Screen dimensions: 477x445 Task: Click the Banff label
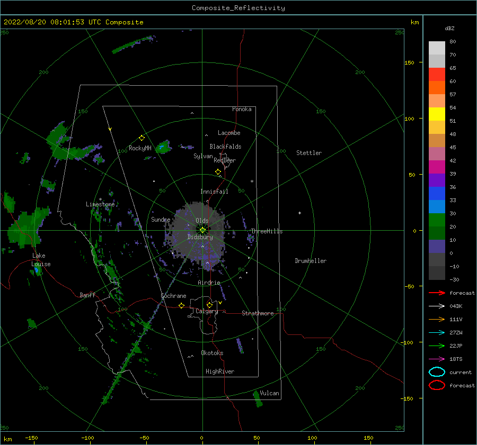87,295
